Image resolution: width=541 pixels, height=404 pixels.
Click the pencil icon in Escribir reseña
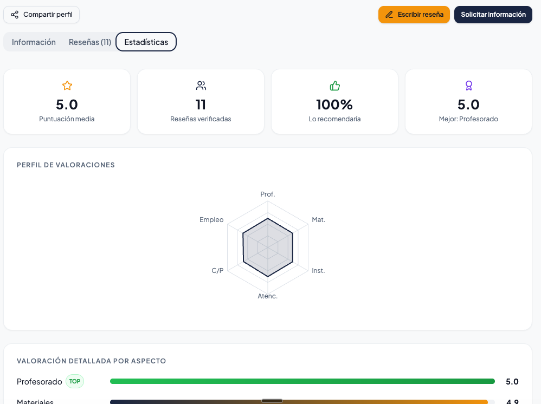(389, 15)
